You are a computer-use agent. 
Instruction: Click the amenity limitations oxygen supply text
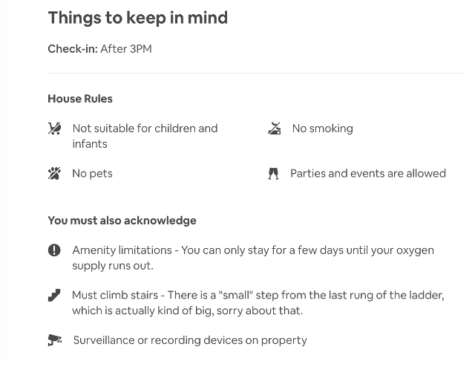(252, 258)
